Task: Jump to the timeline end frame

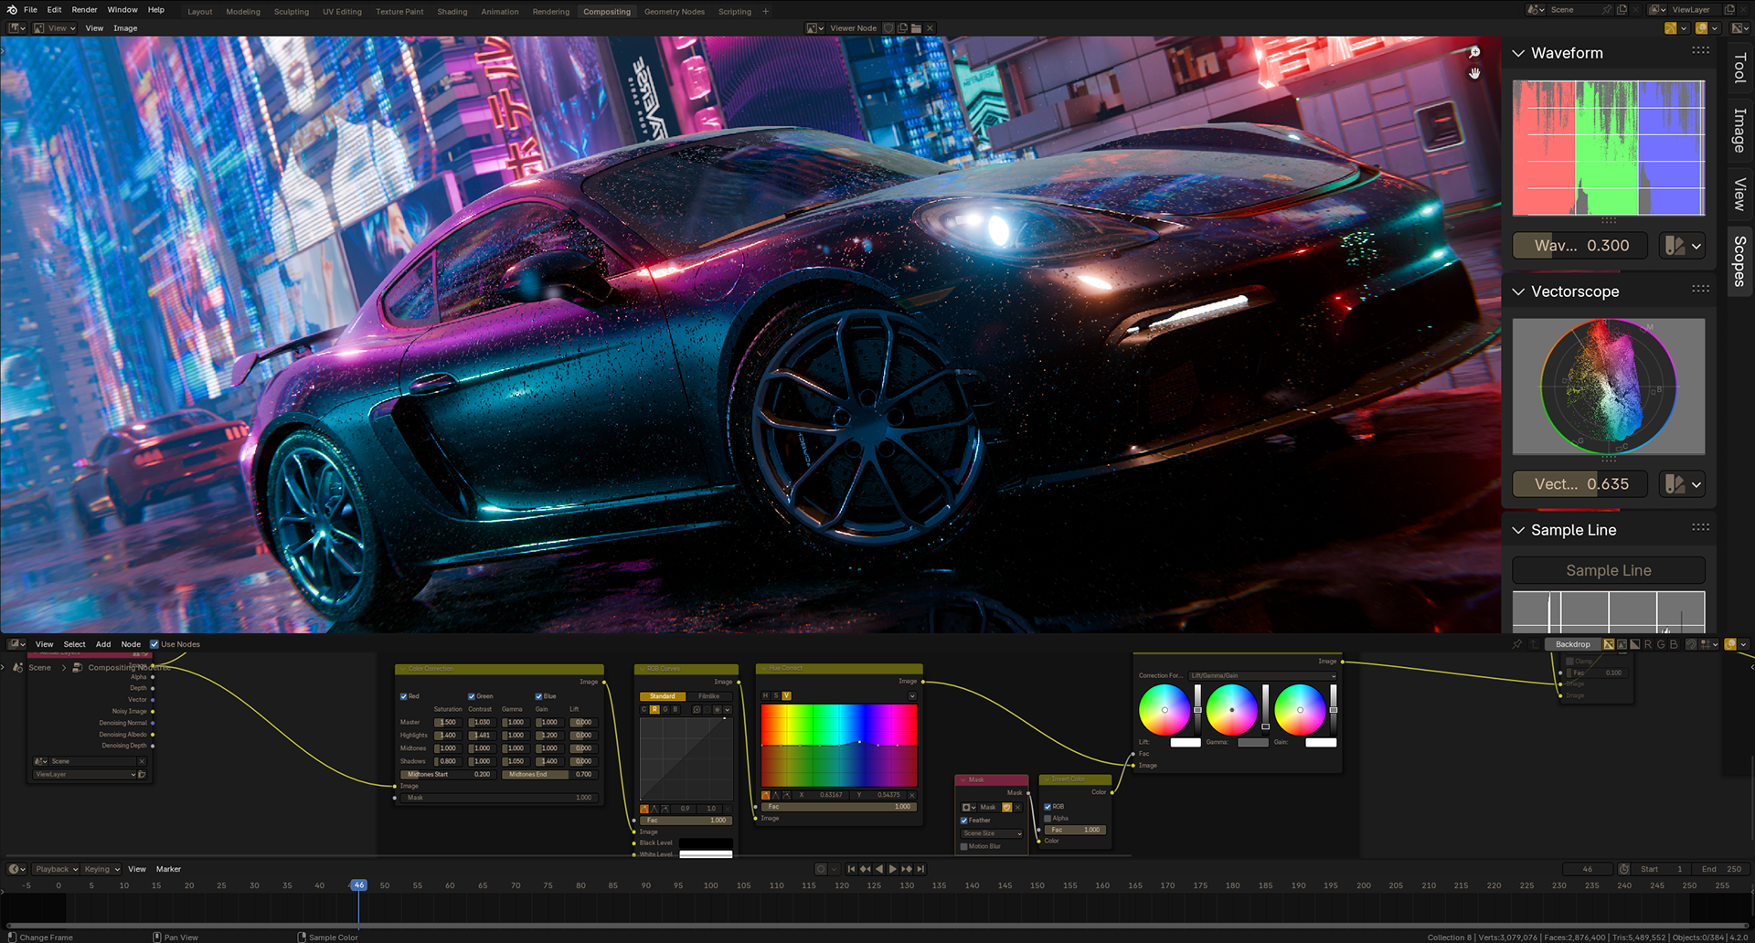Action: pos(920,869)
